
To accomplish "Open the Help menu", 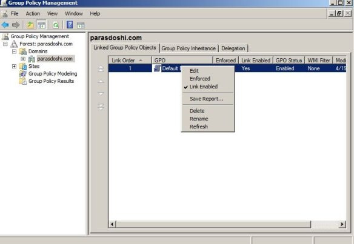I will pyautogui.click(x=95, y=13).
